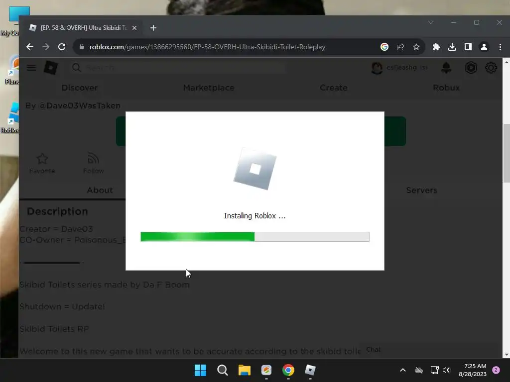Screen dimensions: 510x382
Task: Open Chrome profile icon
Action: [484, 47]
